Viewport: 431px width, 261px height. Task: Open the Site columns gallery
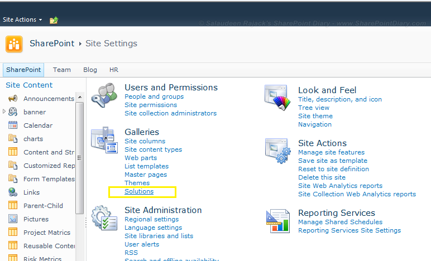click(145, 141)
